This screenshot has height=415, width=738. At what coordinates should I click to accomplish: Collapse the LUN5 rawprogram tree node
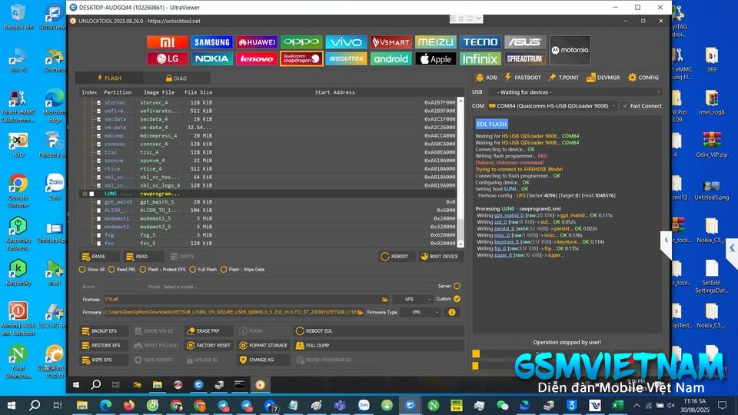85,194
